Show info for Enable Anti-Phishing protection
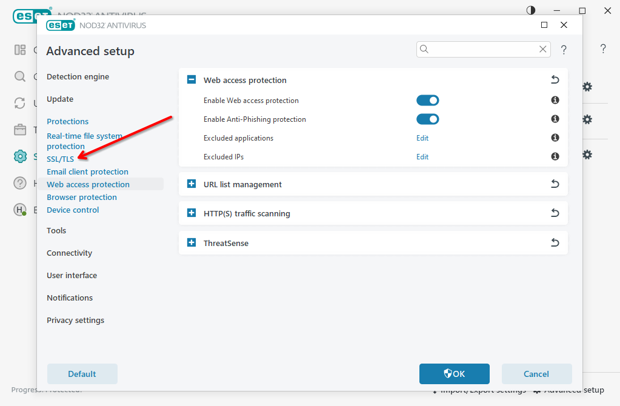The image size is (620, 406). [x=555, y=119]
